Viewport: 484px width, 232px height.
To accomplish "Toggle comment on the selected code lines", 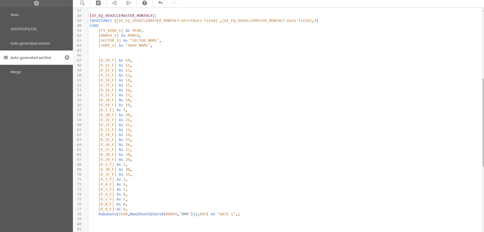I will tap(98, 3).
